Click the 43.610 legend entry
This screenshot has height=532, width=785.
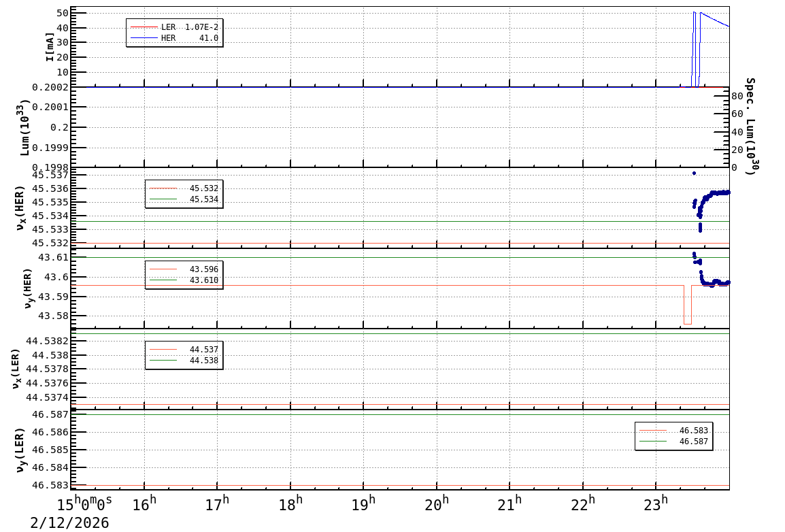tap(184, 280)
